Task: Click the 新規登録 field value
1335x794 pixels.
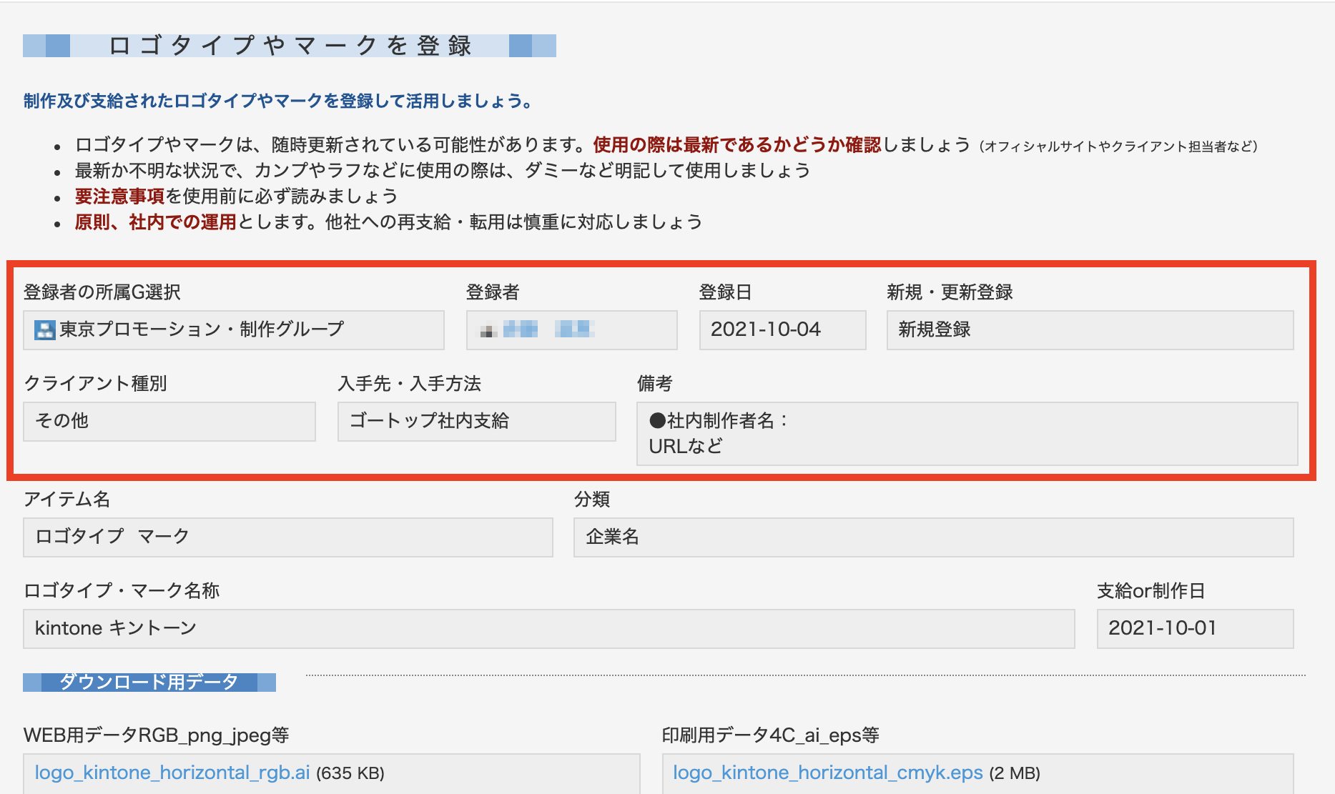Action: [x=1090, y=329]
